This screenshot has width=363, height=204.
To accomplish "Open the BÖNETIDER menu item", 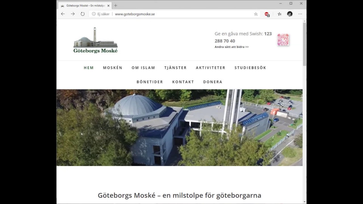I will pos(150,82).
